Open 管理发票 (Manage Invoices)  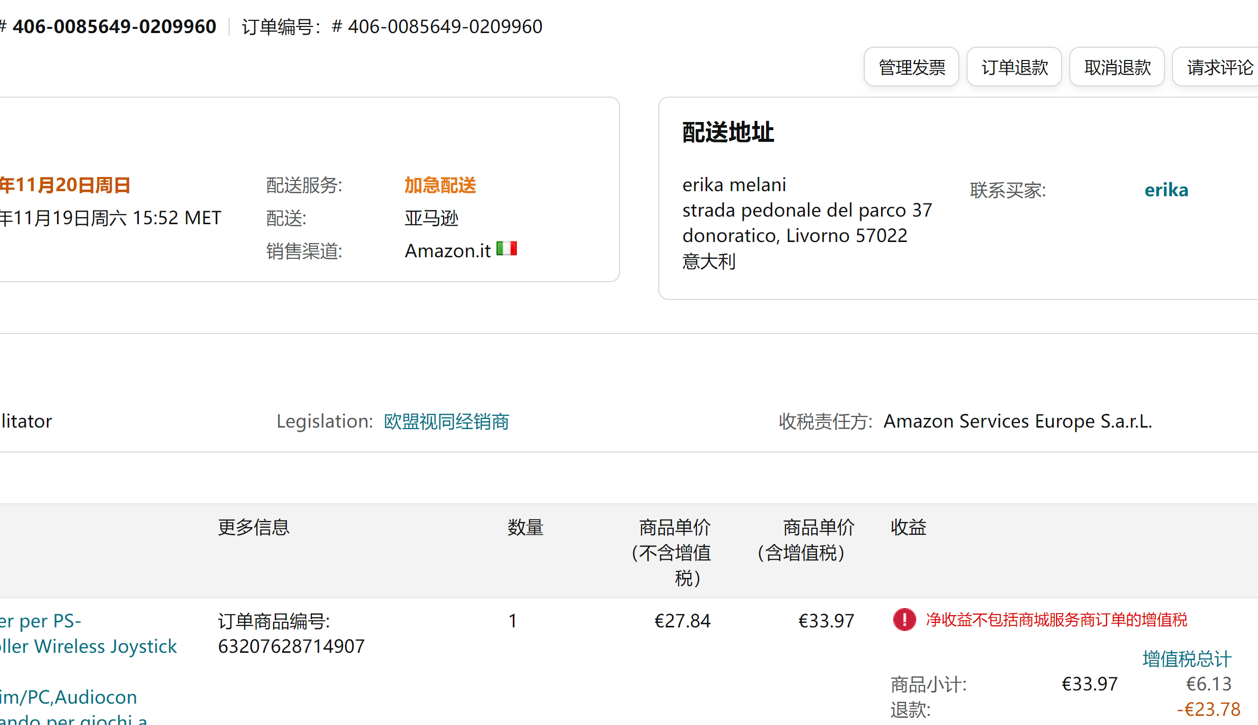(912, 67)
